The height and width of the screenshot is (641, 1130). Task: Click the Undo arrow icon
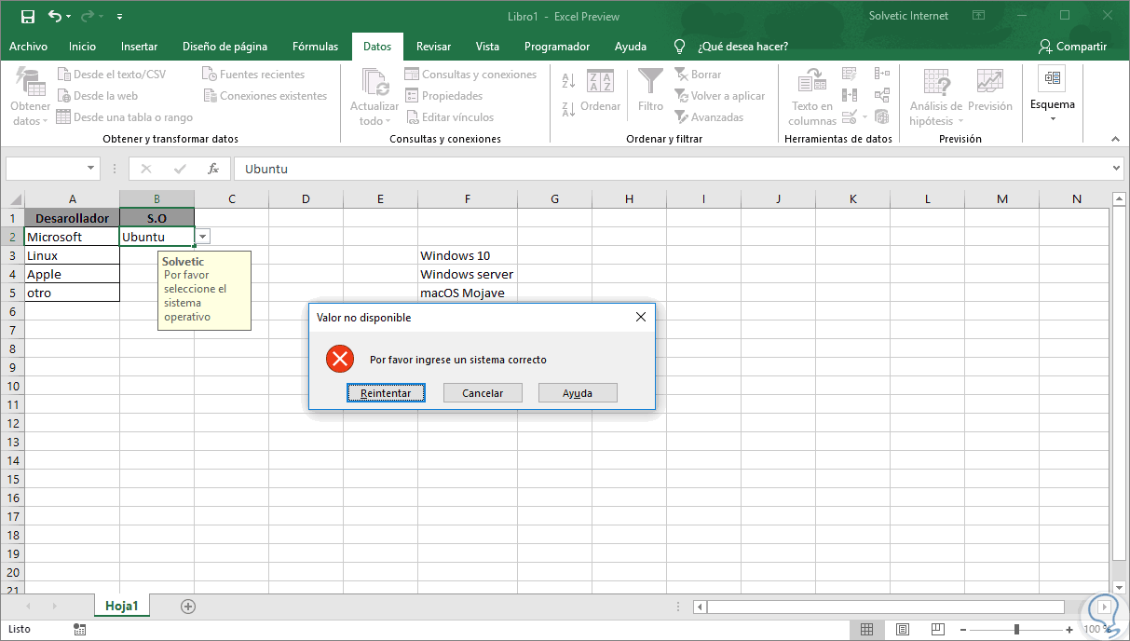click(x=54, y=16)
